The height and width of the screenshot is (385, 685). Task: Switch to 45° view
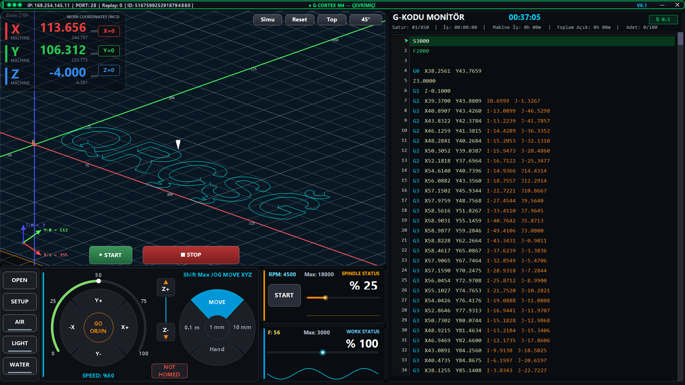366,20
